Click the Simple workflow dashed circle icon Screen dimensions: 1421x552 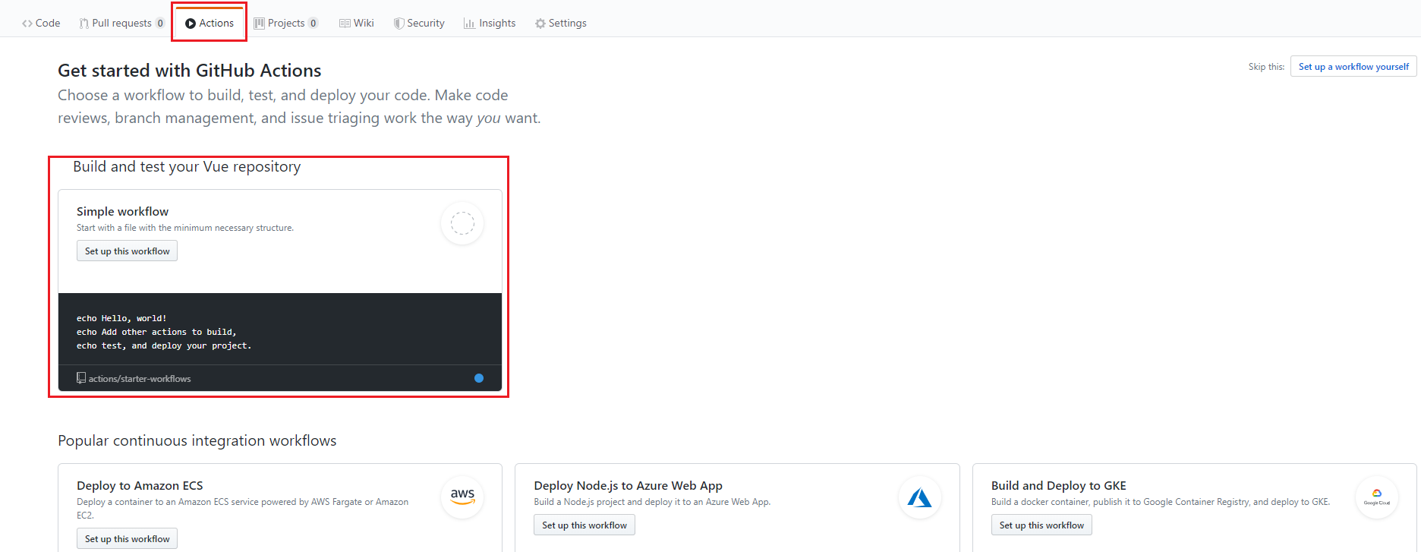(462, 223)
